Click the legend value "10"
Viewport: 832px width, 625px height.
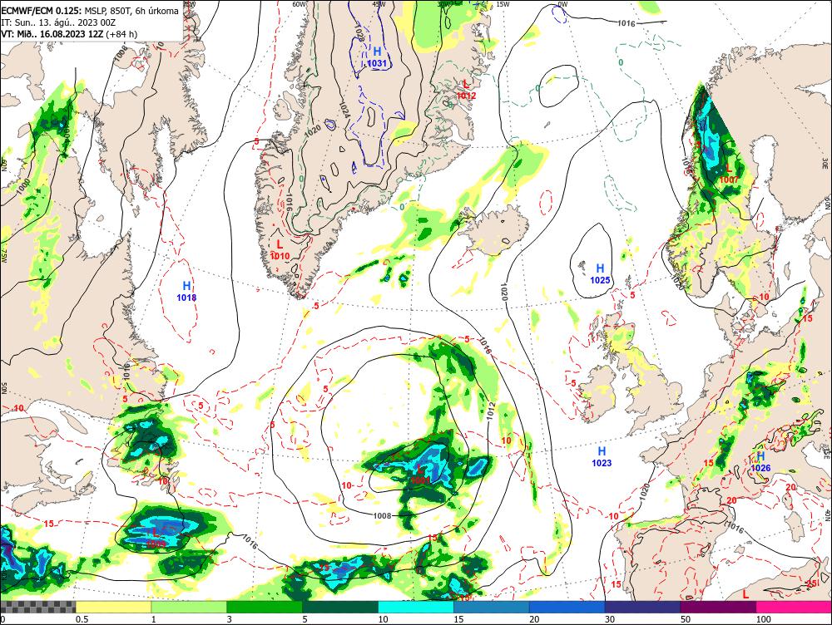pos(383,619)
